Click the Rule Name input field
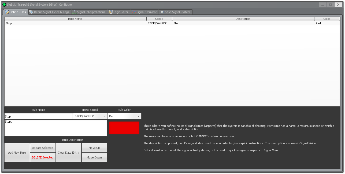The image size is (345, 174). coord(38,116)
